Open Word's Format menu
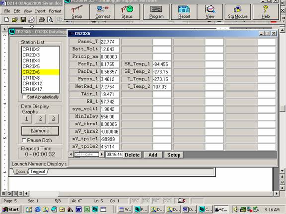This screenshot has height=214, width=286. pyautogui.click(x=55, y=11)
